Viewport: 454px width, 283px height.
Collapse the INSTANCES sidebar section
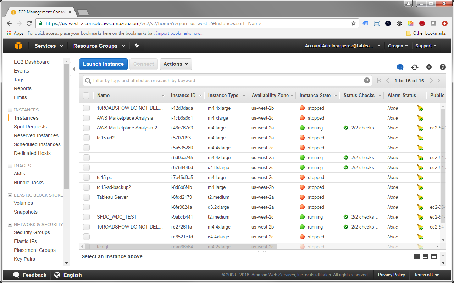pos(10,110)
